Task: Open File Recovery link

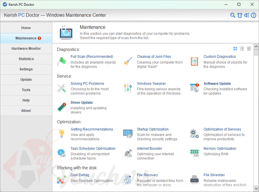Action: pyautogui.click(x=147, y=175)
